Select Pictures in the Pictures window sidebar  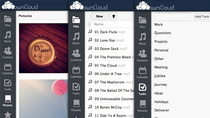point(8,101)
